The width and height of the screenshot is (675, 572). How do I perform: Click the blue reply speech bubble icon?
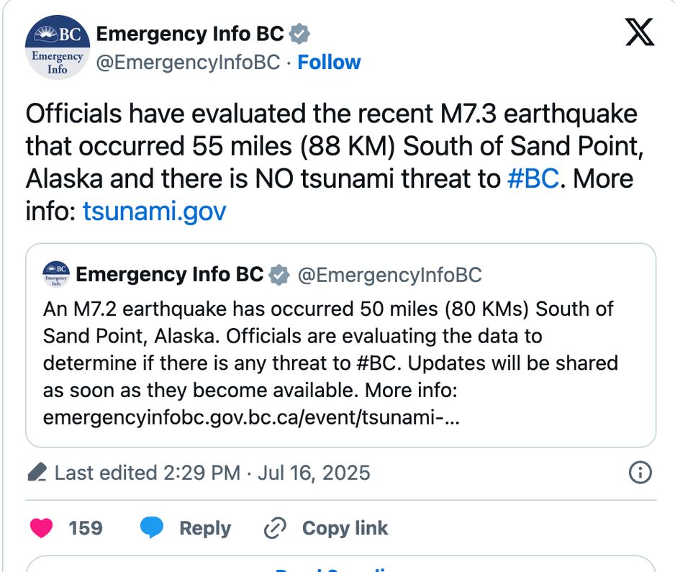point(152,527)
